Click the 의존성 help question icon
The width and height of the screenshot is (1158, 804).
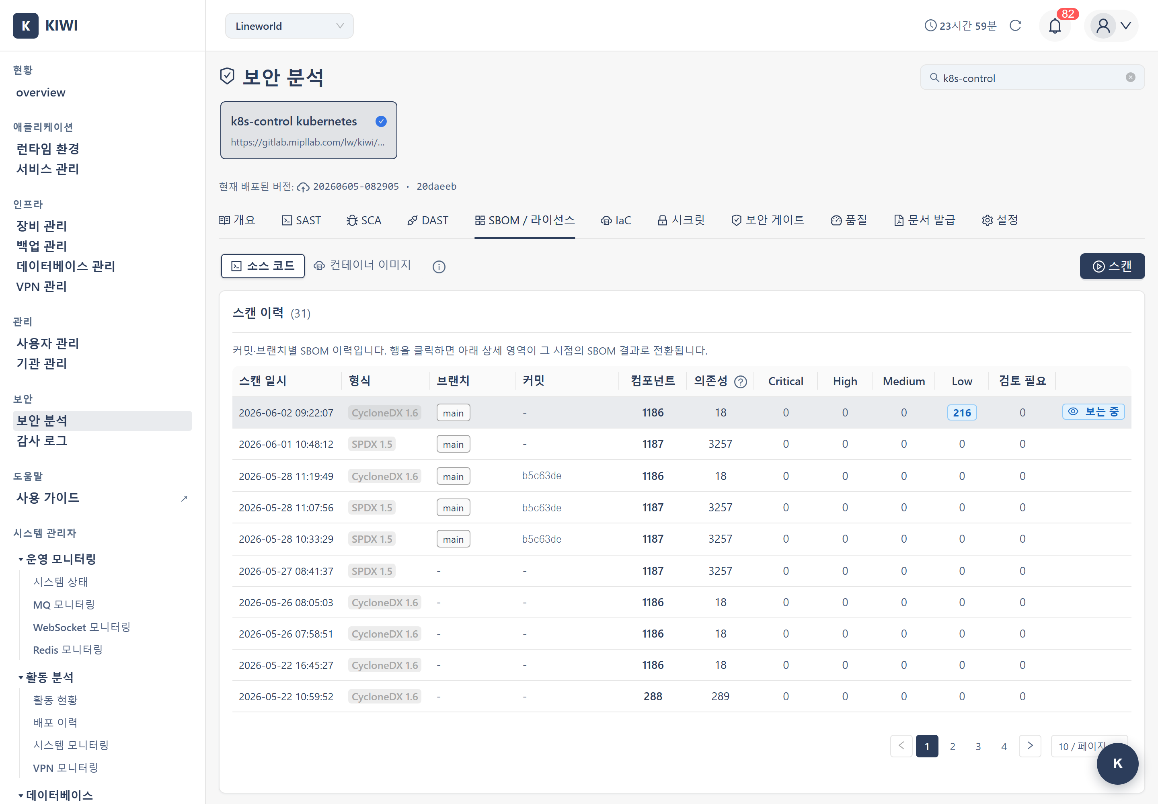coord(740,382)
